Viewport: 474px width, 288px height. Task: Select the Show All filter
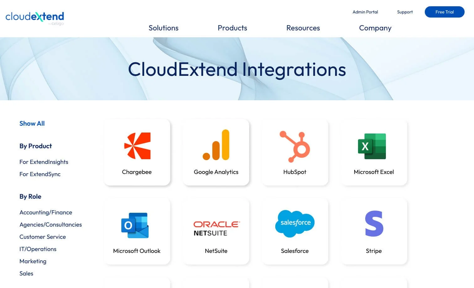pyautogui.click(x=32, y=123)
